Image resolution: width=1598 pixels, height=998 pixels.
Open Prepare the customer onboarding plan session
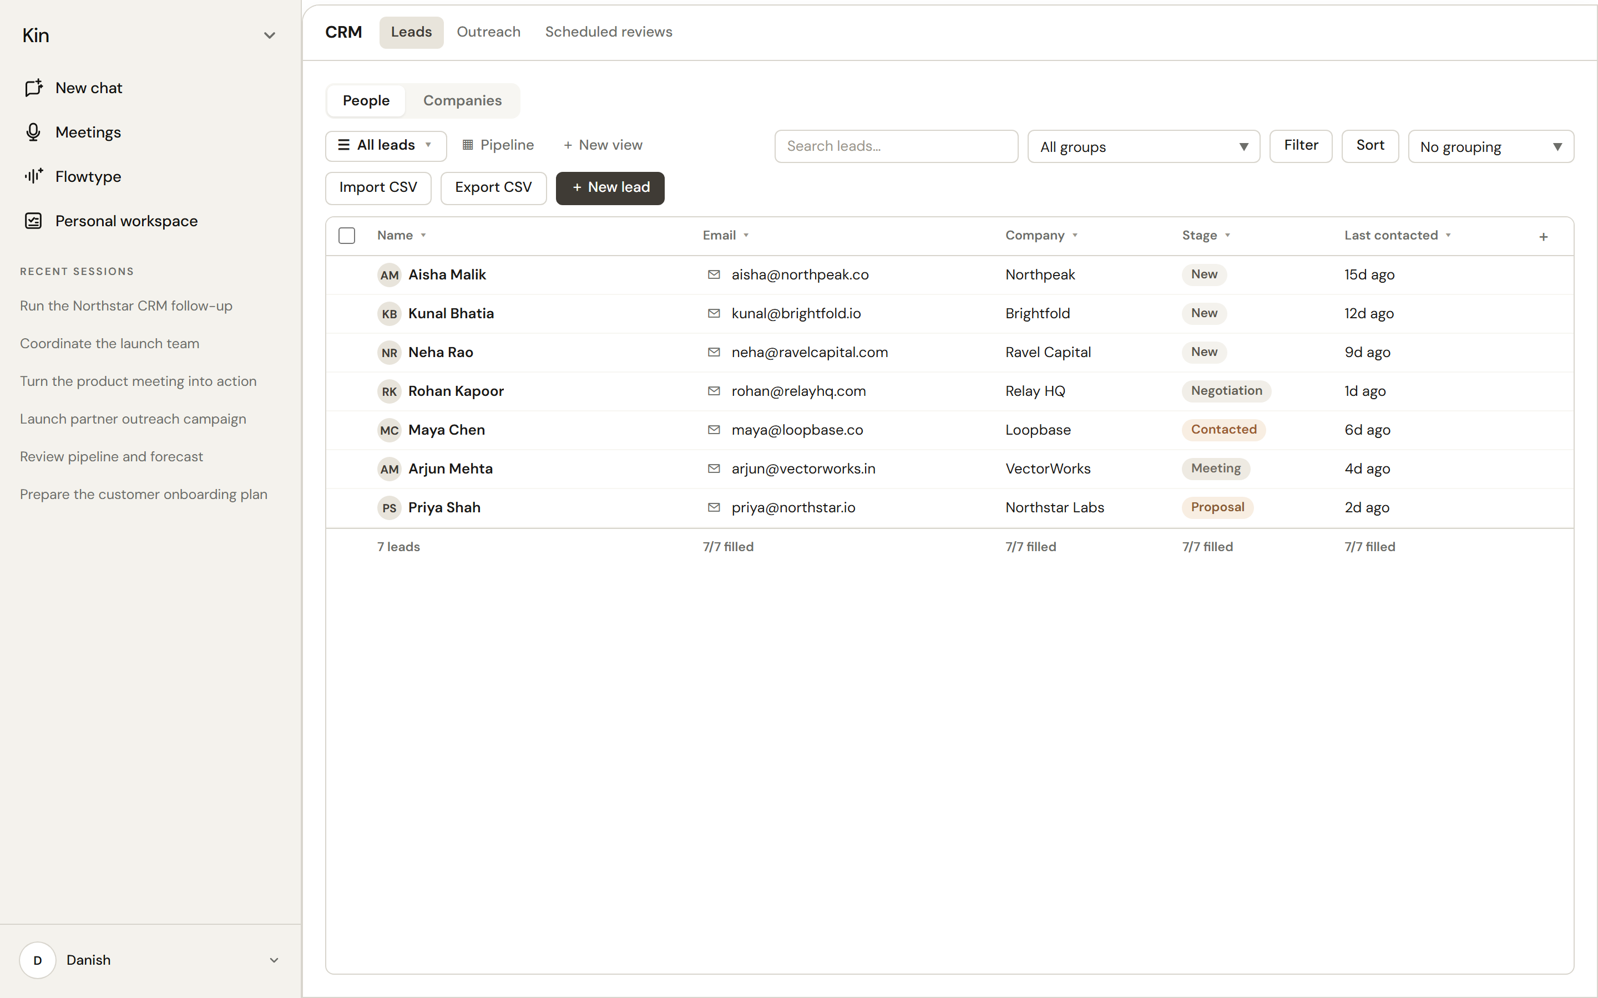click(143, 495)
